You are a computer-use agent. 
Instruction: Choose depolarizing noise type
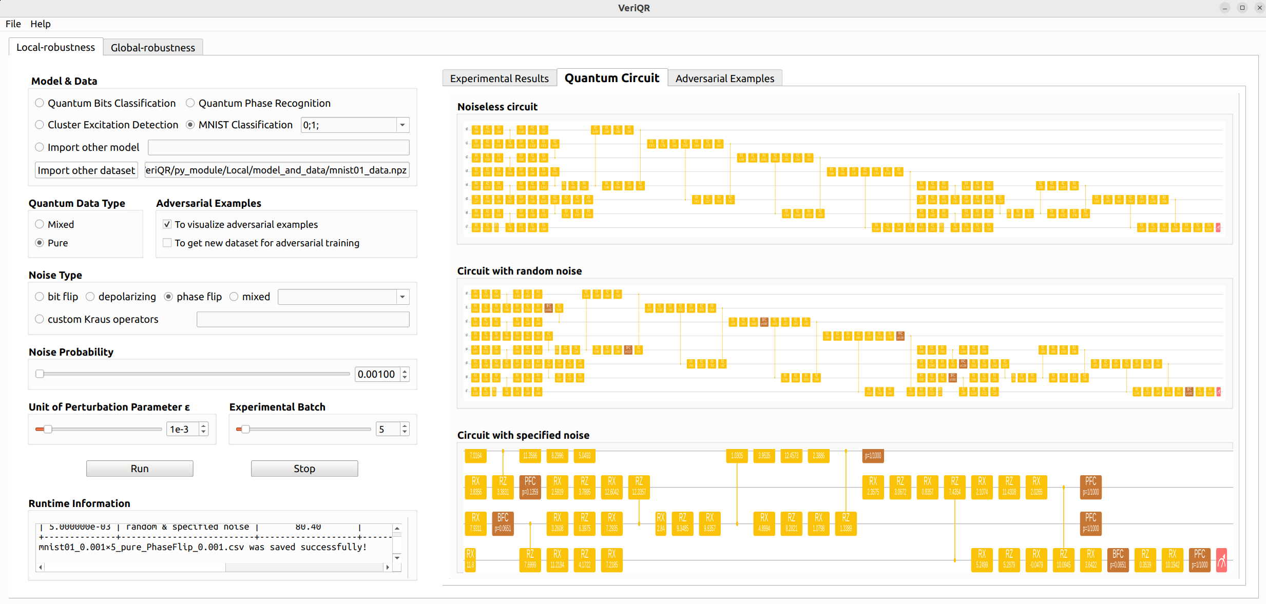tap(90, 297)
